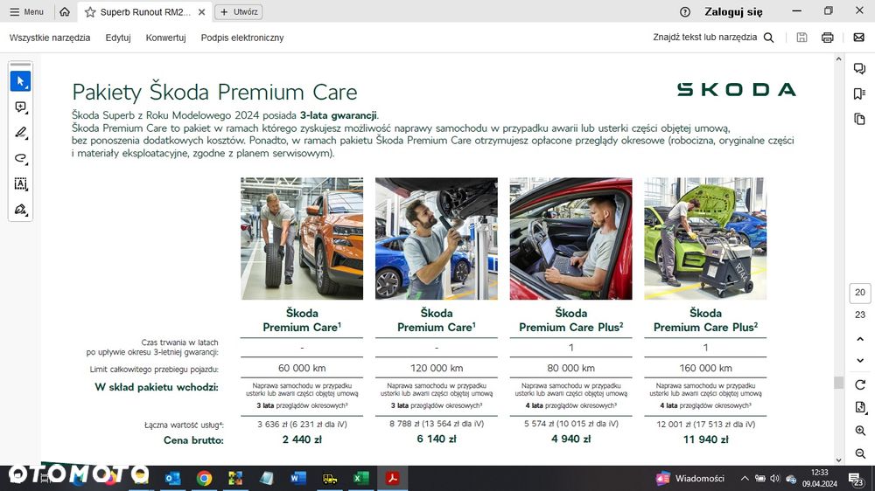Screen dimensions: 875x491
Task: Zoom in with plus magnifier
Action: pos(860,430)
